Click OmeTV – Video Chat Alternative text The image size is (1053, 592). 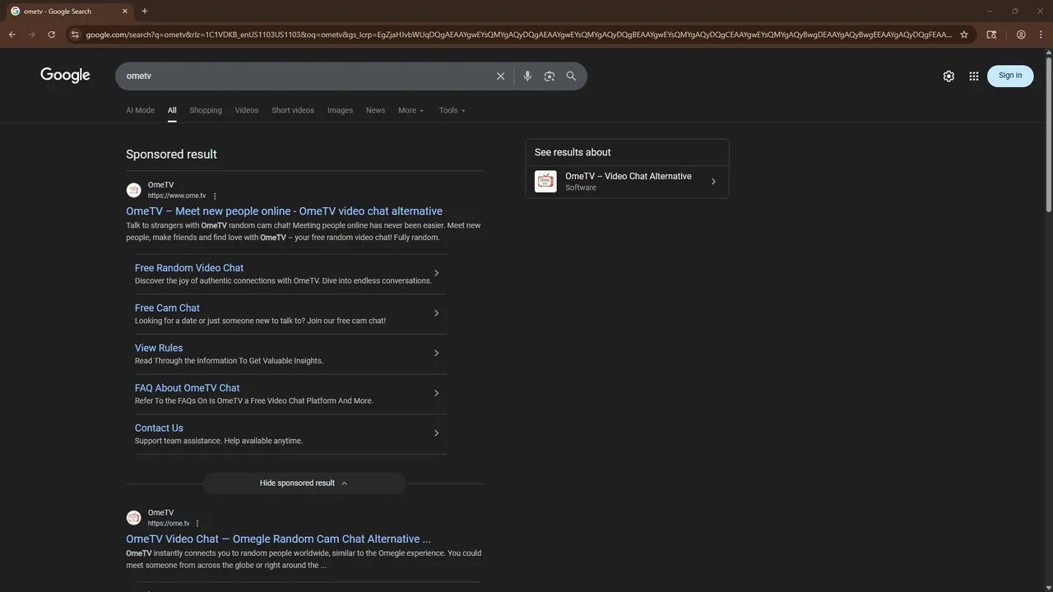(x=629, y=176)
